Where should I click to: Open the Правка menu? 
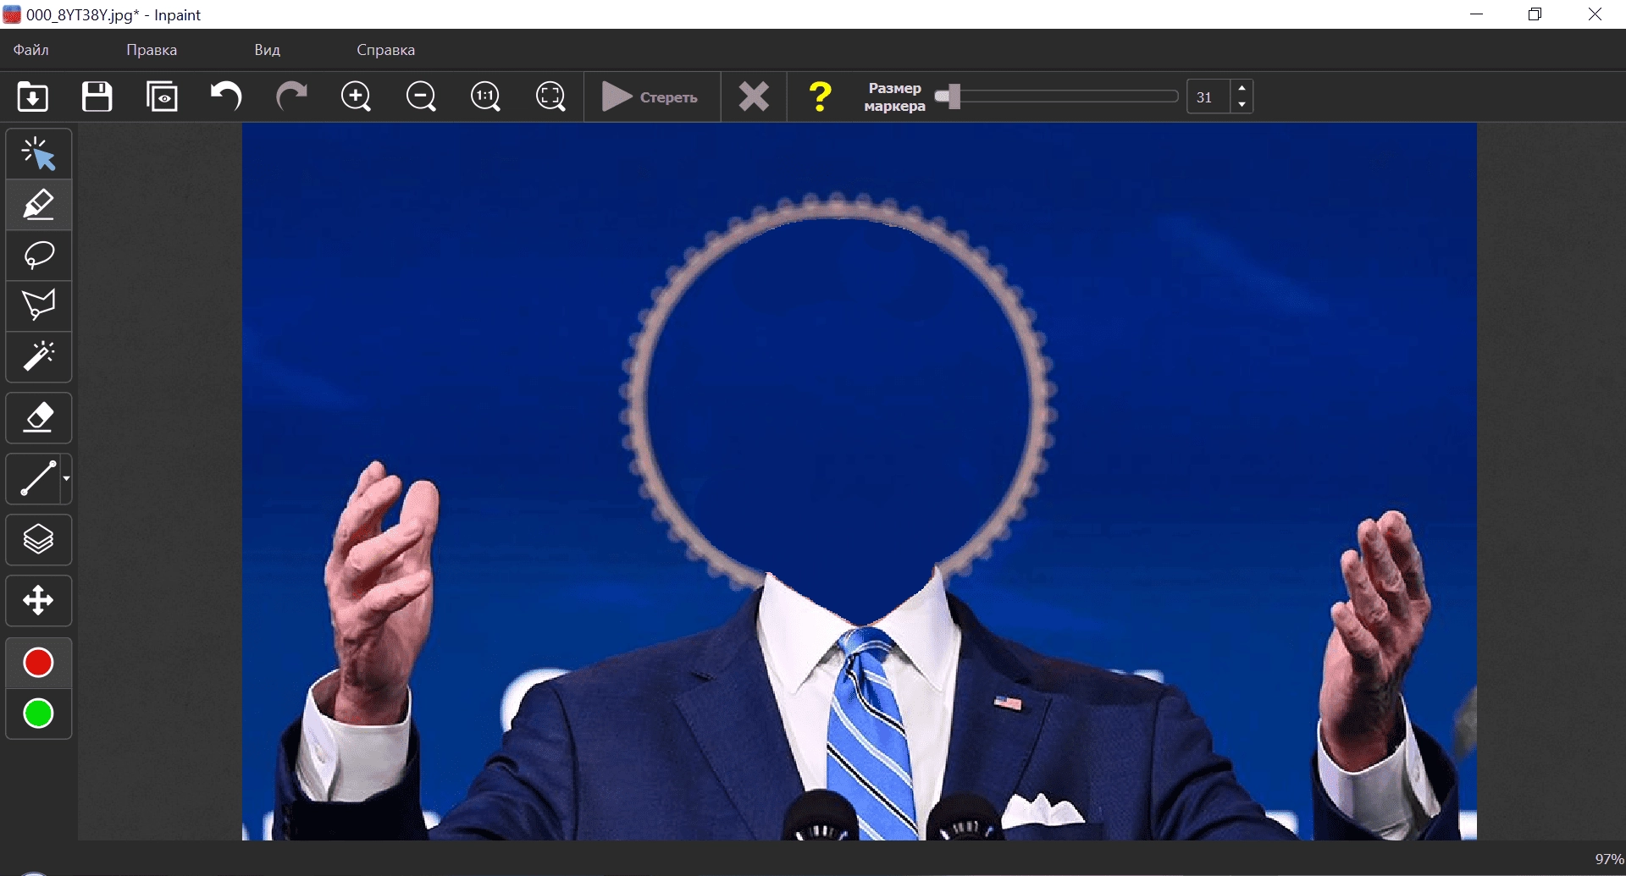(152, 50)
